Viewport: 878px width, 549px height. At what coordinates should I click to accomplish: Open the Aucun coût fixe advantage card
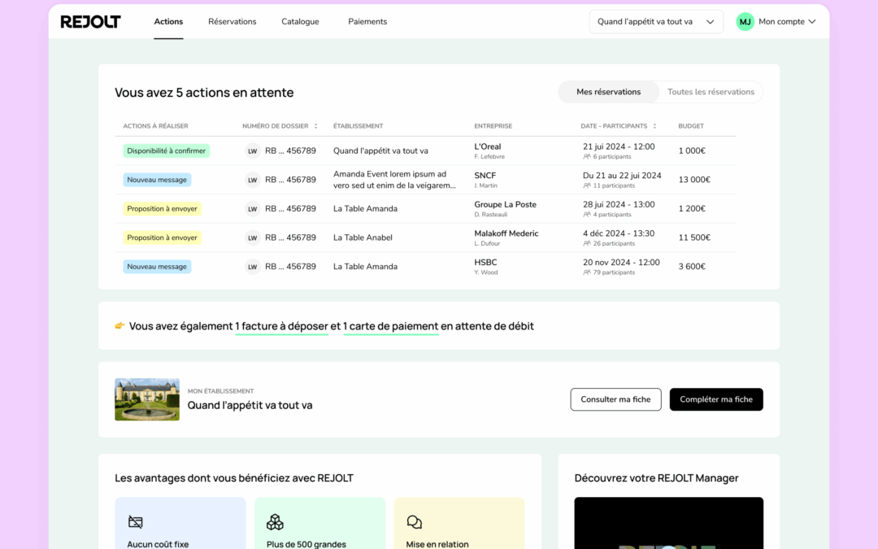(180, 523)
